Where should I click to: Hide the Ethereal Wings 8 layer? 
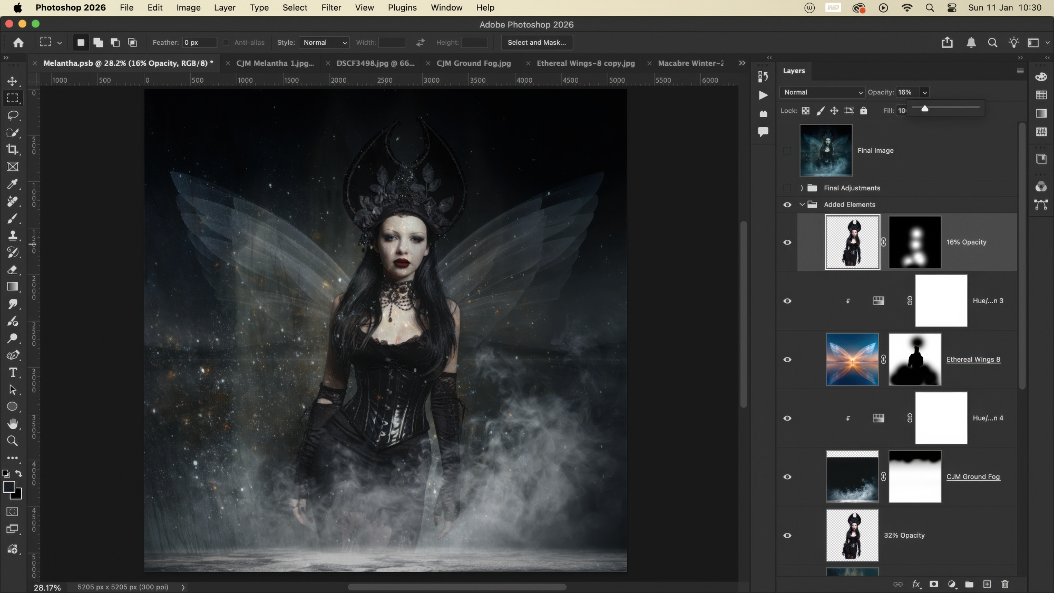787,359
